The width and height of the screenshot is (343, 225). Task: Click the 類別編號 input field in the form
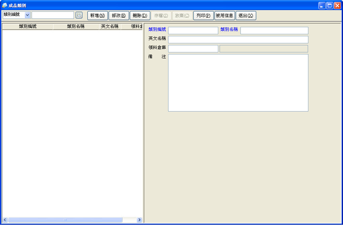tap(193, 30)
